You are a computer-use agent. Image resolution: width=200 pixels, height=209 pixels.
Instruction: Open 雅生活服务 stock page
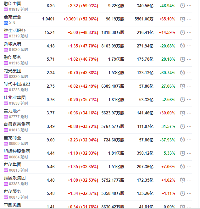pyautogui.click(x=14, y=30)
